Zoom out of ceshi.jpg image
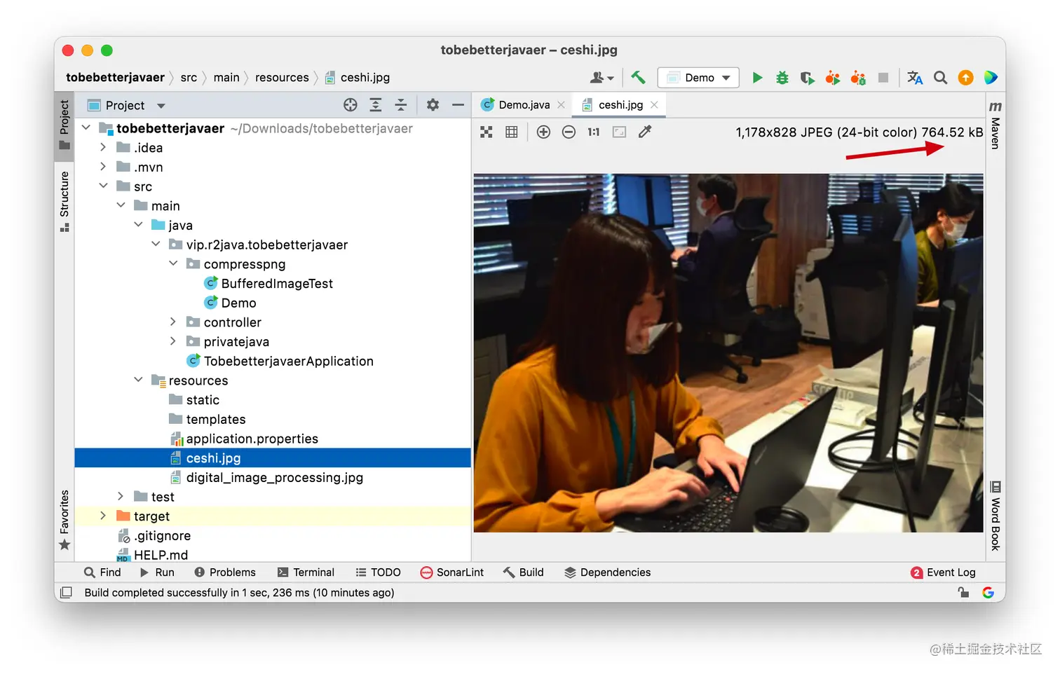Screen dimensions: 1060x674 tap(569, 132)
